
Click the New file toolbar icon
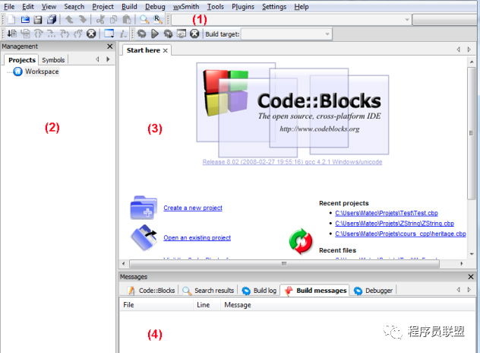pos(11,20)
